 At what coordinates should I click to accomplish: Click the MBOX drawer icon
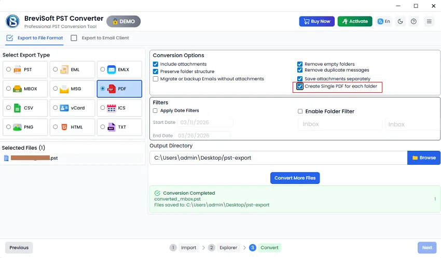click(18, 89)
